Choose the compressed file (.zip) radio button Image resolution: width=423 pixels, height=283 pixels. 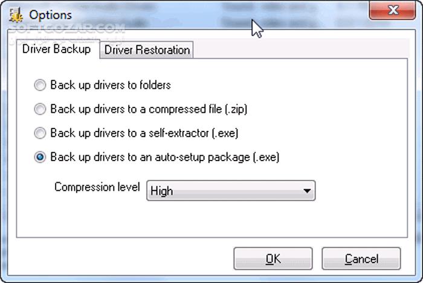(40, 109)
